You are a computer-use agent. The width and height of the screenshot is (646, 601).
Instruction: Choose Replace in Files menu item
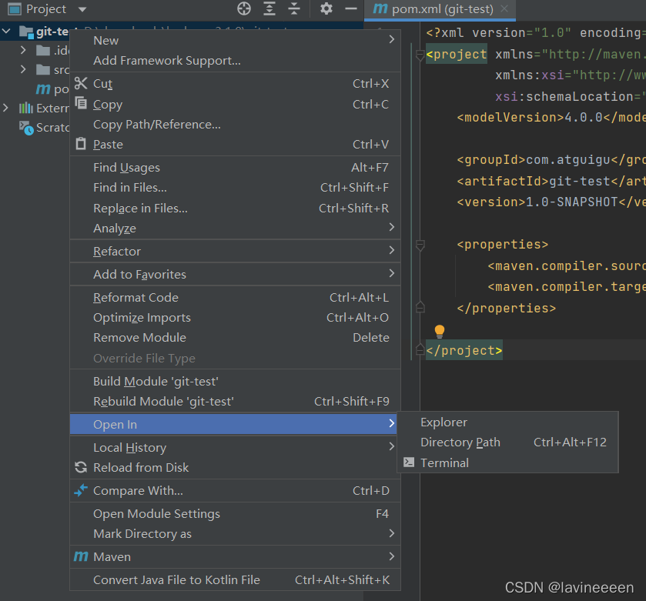[236, 209]
